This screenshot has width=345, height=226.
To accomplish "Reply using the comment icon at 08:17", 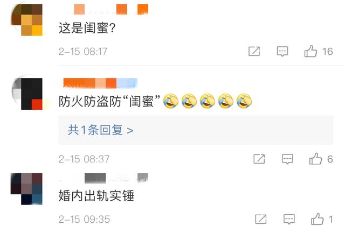I will pos(282,52).
